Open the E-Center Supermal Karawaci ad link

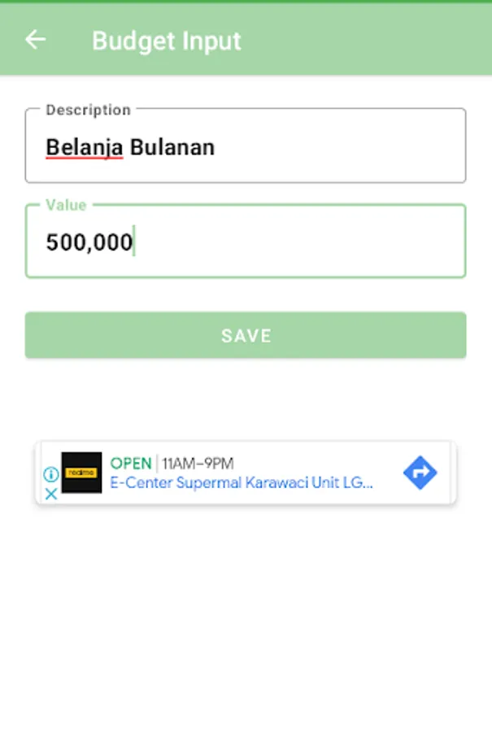[x=242, y=483]
